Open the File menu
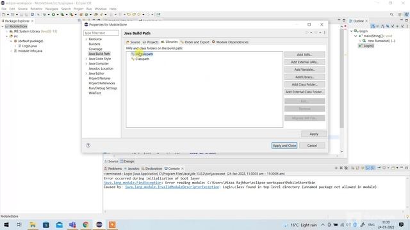Screen dimensions: 410x230 4,9
